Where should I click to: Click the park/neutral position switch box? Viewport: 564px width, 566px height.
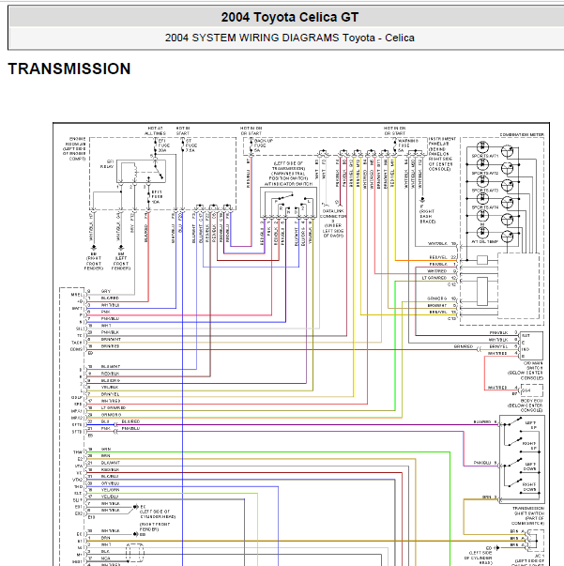point(288,202)
